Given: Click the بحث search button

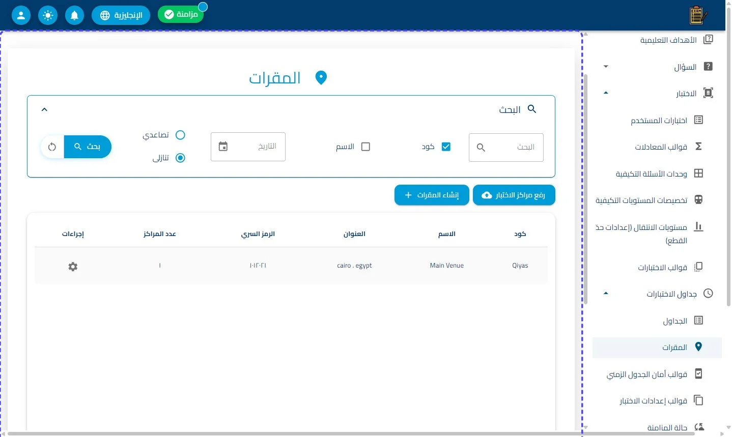Looking at the screenshot, I should pyautogui.click(x=88, y=147).
